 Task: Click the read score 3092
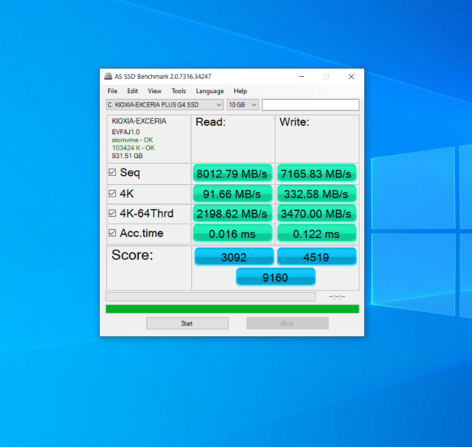[234, 257]
